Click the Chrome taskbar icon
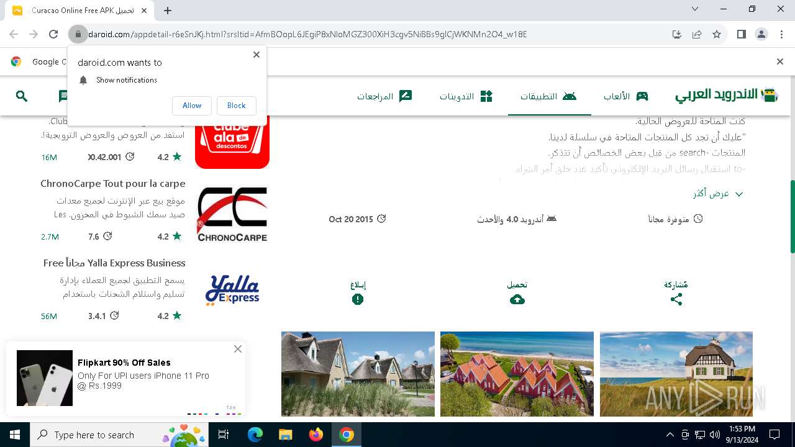795x447 pixels. 347,435
